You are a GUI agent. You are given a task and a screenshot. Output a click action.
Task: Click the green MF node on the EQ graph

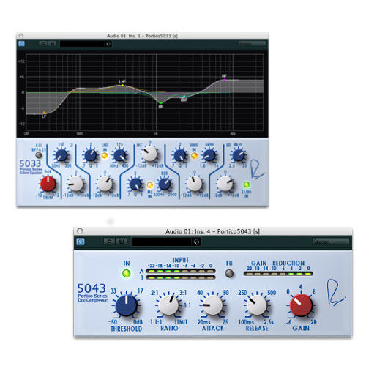coord(161,103)
